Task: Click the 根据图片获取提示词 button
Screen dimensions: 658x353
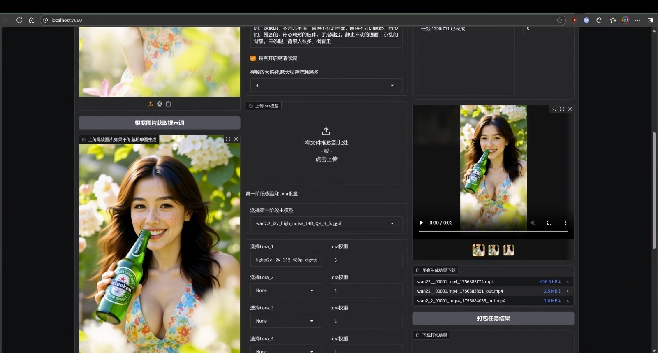Action: point(160,123)
